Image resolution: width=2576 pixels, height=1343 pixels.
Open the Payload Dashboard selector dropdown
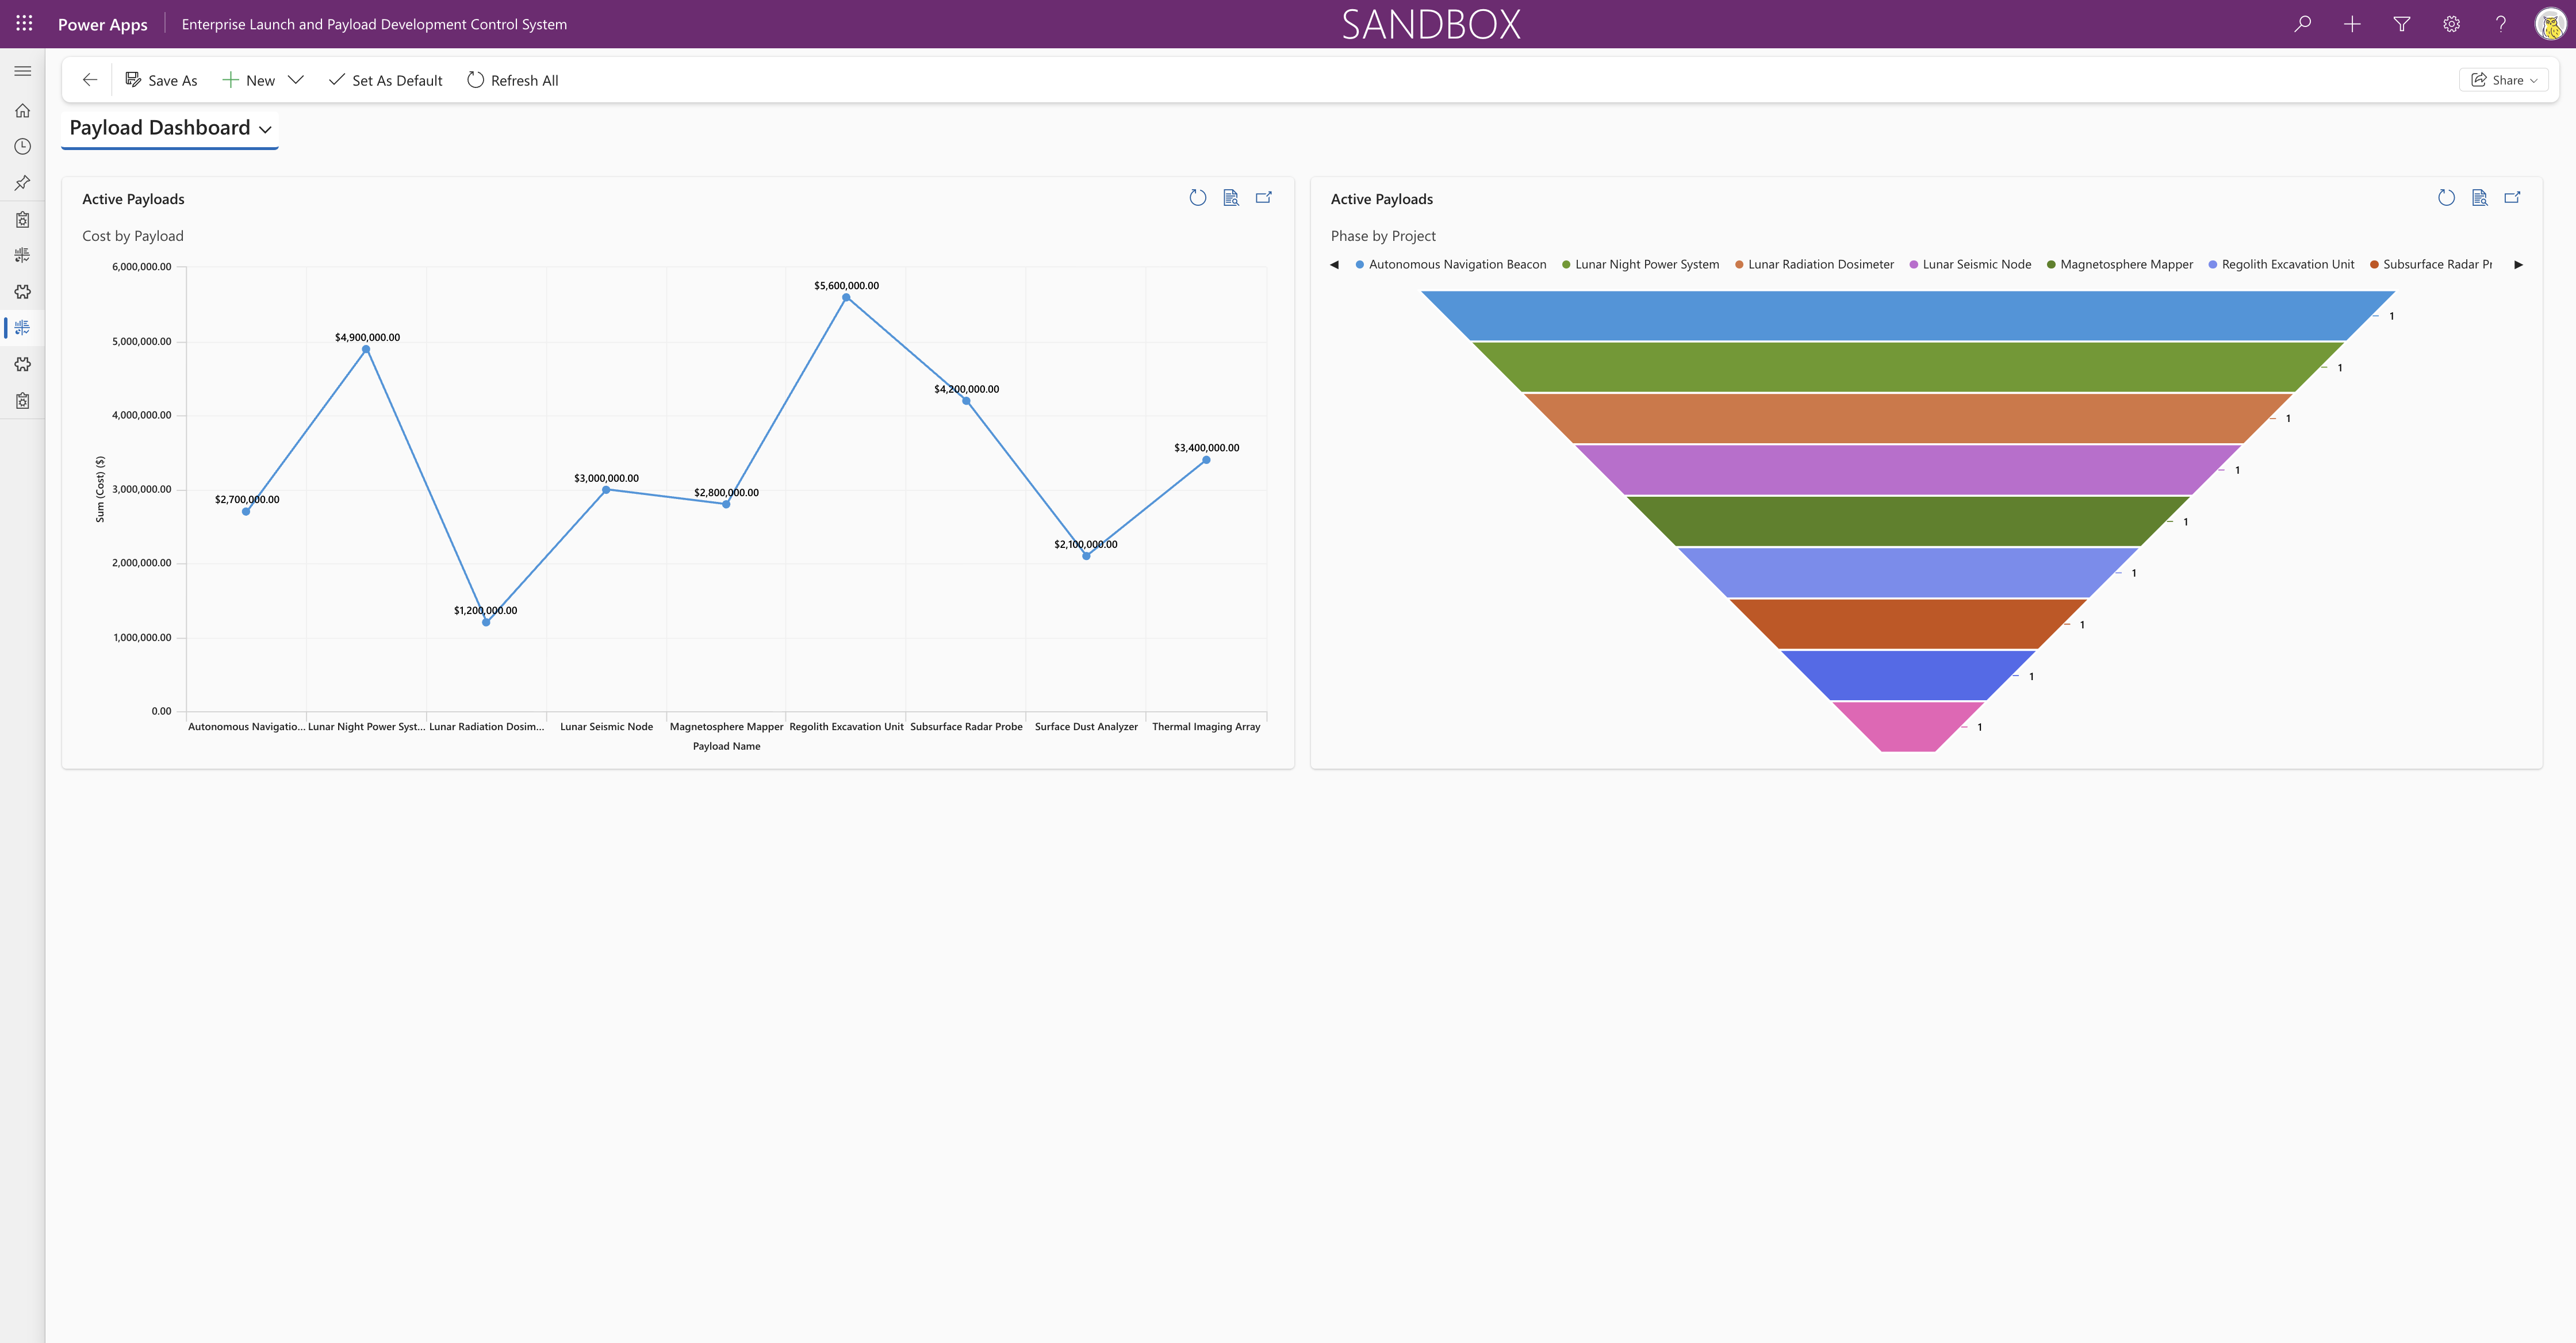pyautogui.click(x=266, y=129)
